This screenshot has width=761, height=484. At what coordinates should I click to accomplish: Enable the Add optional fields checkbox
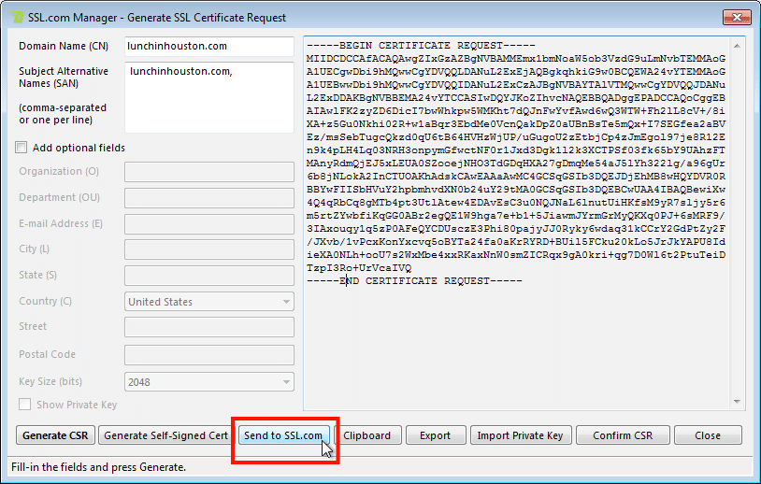(x=22, y=148)
